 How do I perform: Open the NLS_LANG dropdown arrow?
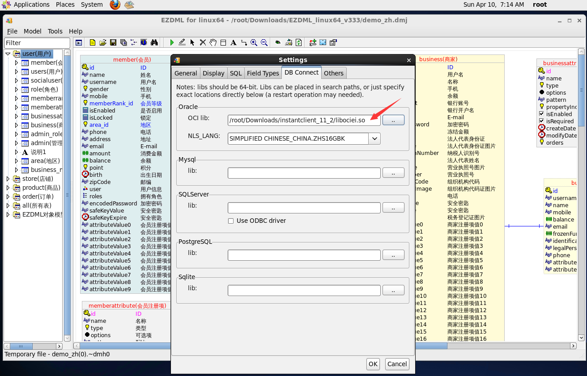click(x=374, y=138)
